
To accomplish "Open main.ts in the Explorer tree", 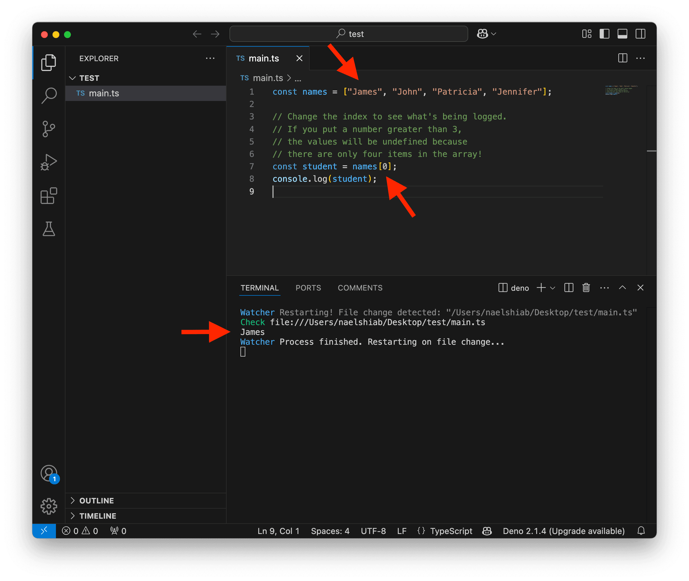I will (x=146, y=93).
